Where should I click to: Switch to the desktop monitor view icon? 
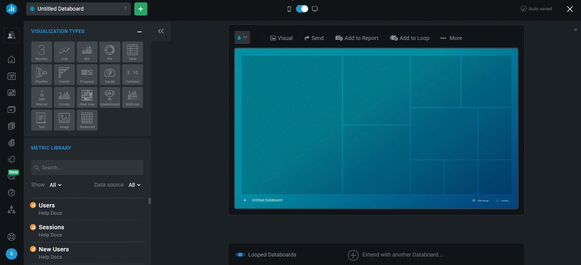(x=315, y=9)
